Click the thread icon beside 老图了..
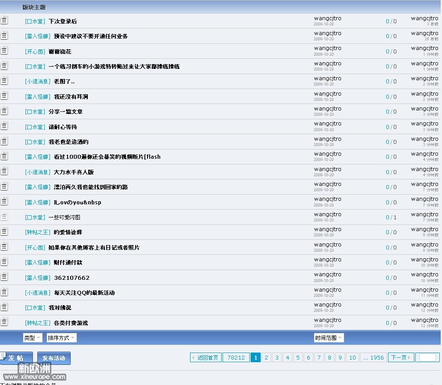The image size is (442, 385). 4,80
